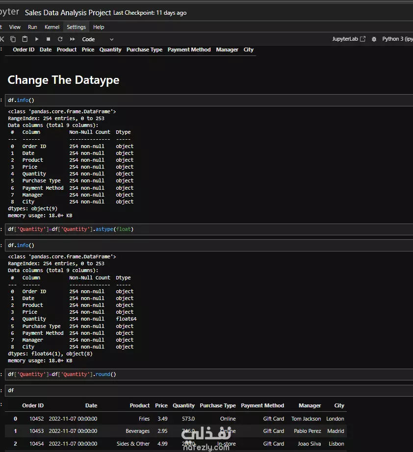Click the Online purchase type in row 0
The image size is (413, 452).
coord(228,419)
